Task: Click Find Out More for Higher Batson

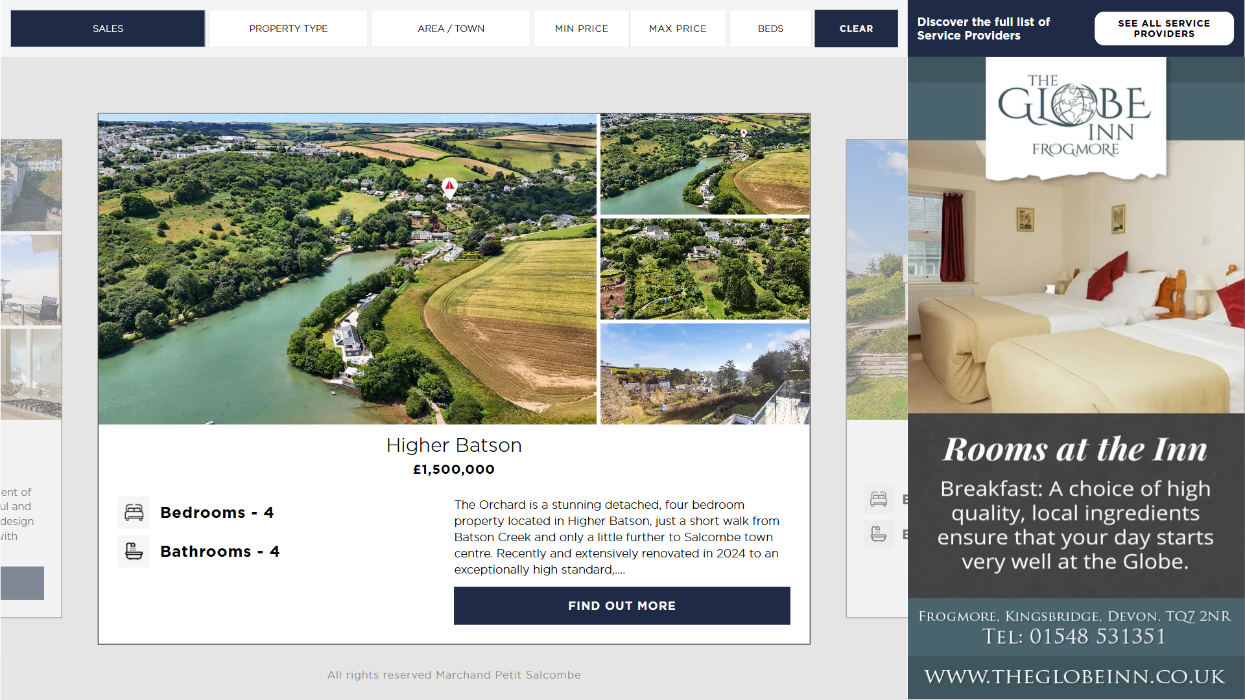Action: coord(622,606)
